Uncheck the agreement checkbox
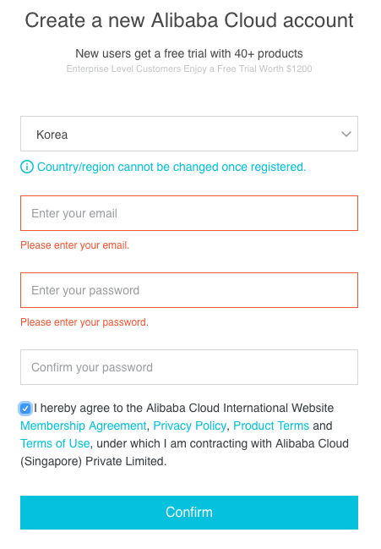Viewport: 381px width, 549px height. [25, 409]
